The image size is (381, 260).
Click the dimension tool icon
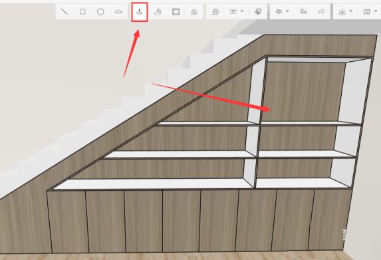click(x=233, y=12)
